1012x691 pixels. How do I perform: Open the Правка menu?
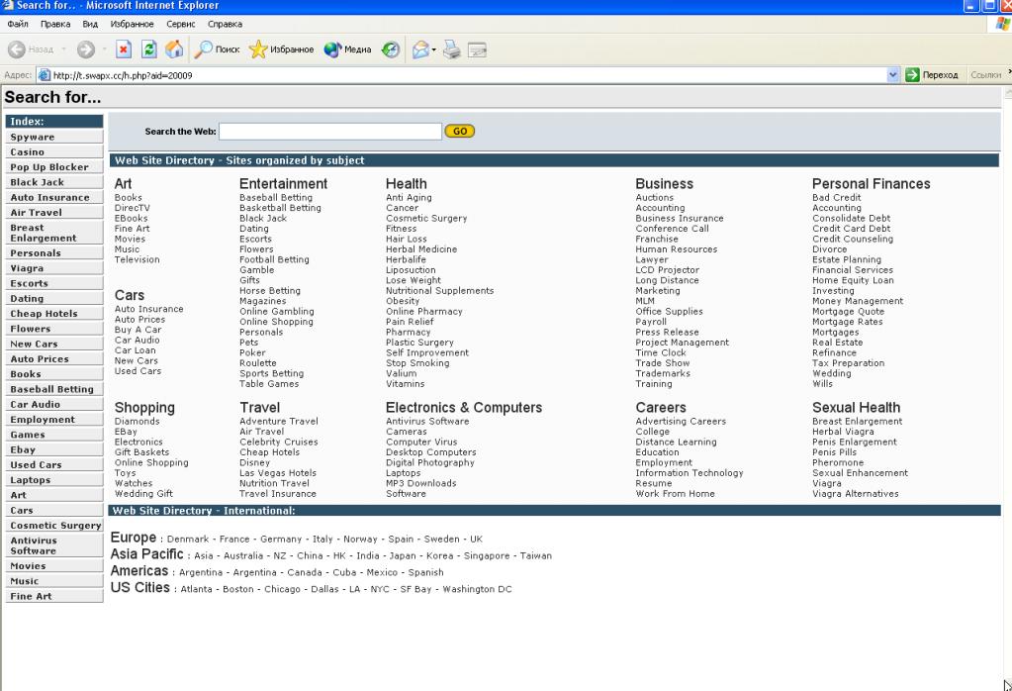click(x=55, y=24)
